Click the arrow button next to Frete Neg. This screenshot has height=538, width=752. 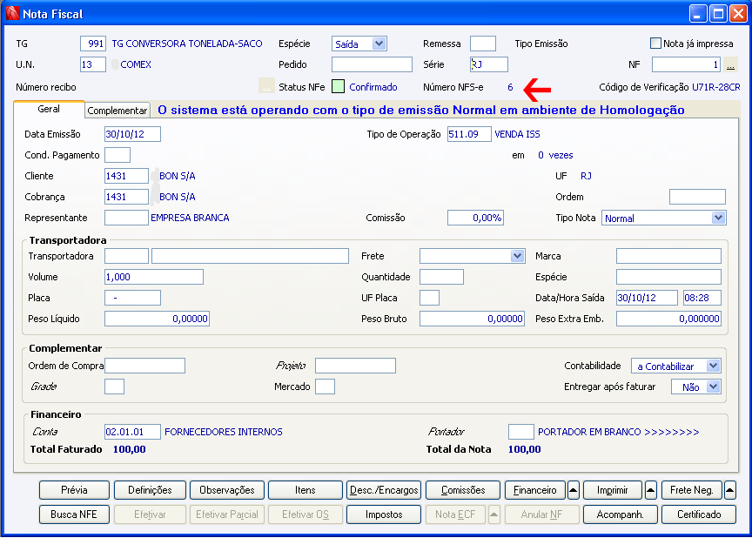click(729, 490)
